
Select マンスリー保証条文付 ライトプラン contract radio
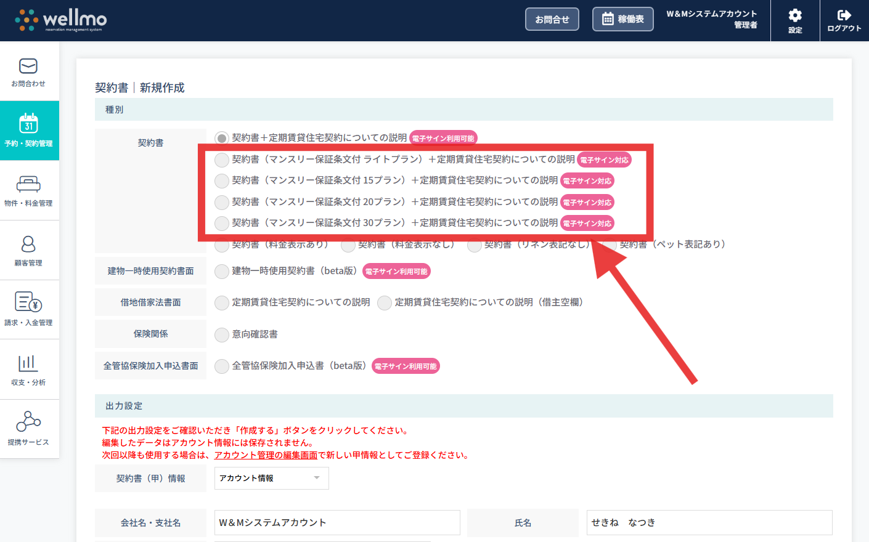click(222, 160)
